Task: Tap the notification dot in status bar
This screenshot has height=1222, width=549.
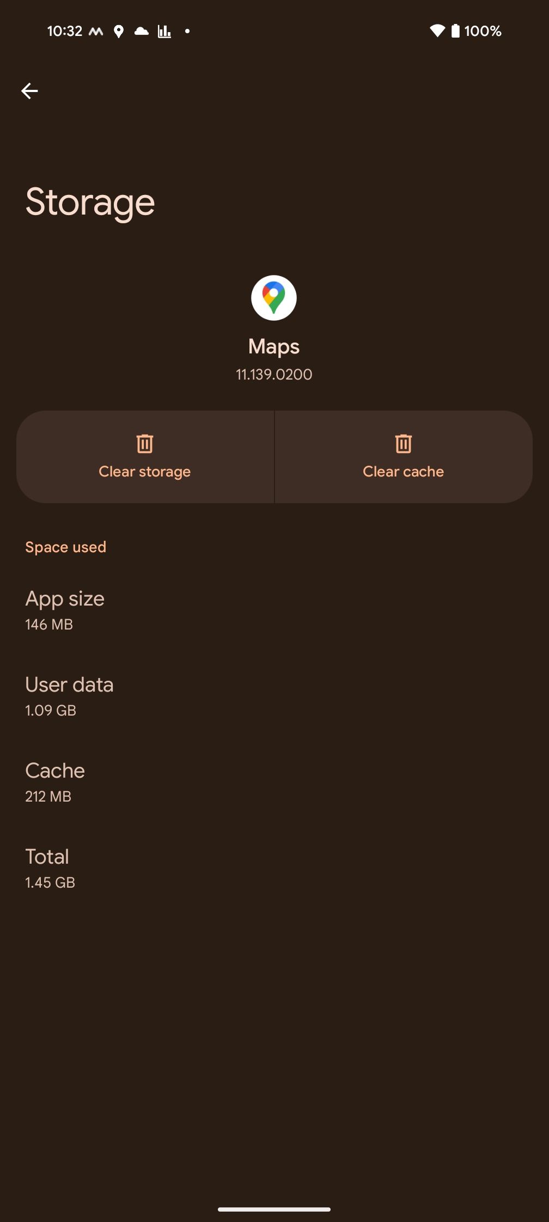Action: pos(187,32)
